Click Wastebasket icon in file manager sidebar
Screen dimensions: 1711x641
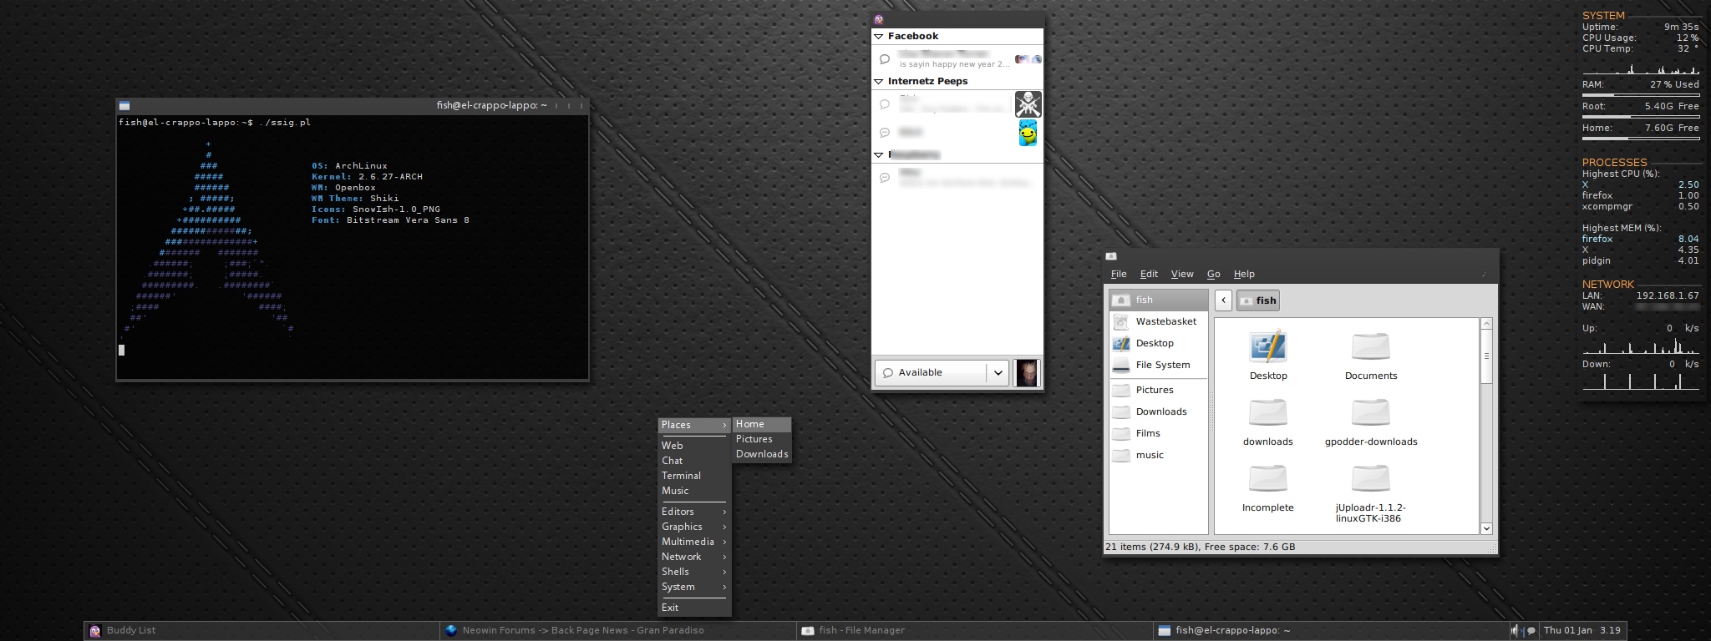tap(1121, 321)
